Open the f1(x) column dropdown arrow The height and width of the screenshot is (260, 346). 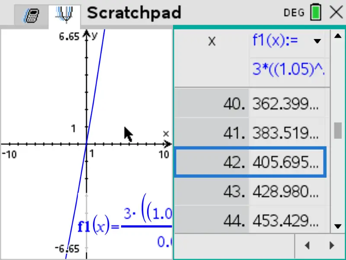pos(317,42)
